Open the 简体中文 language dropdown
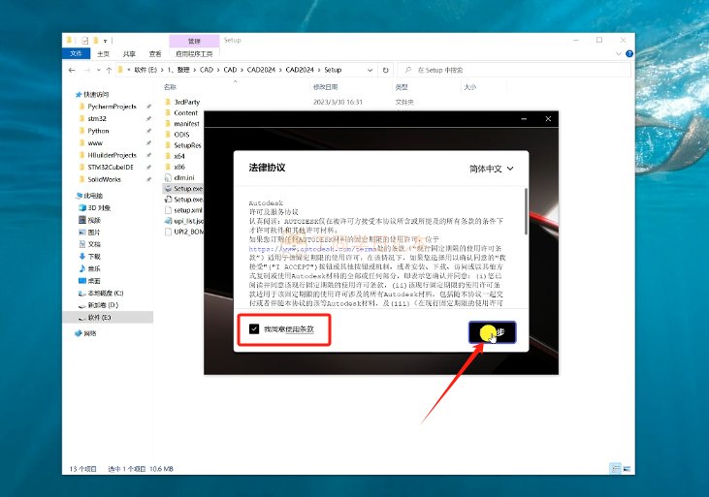Screen dimensions: 709x497 [x=491, y=168]
